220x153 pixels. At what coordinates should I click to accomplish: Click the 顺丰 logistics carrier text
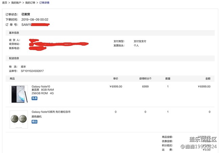pyautogui.click(x=23, y=67)
